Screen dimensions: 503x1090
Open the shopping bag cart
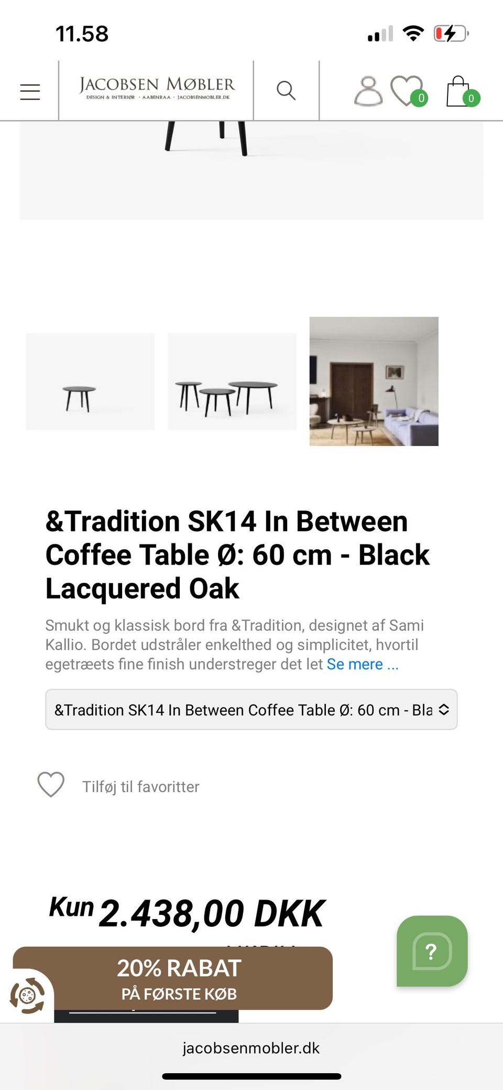(458, 92)
